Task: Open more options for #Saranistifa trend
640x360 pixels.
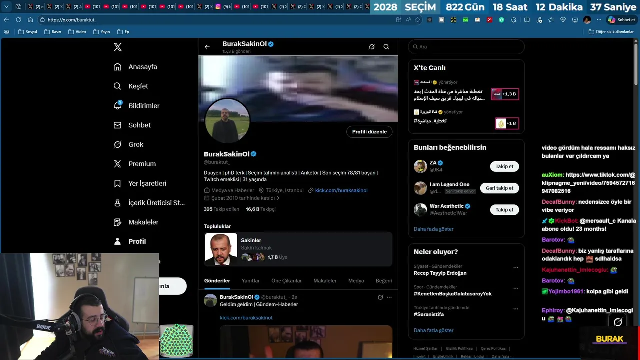Action: pos(516,309)
